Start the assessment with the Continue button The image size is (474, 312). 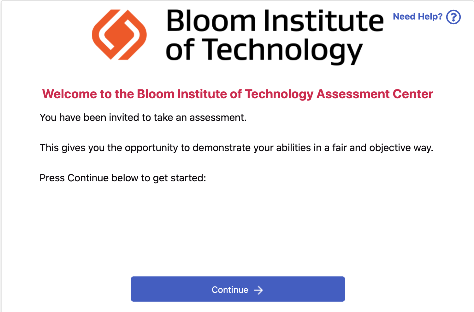[238, 289]
